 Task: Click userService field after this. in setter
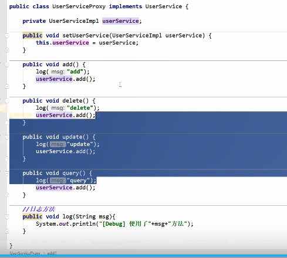coord(70,43)
